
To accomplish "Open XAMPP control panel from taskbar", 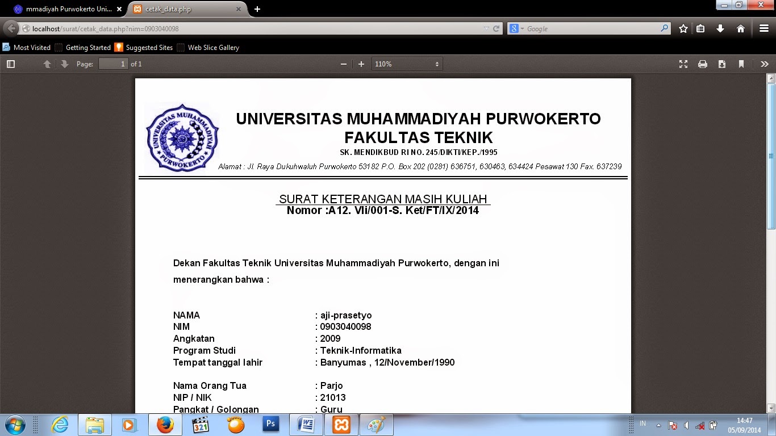I will (x=341, y=425).
